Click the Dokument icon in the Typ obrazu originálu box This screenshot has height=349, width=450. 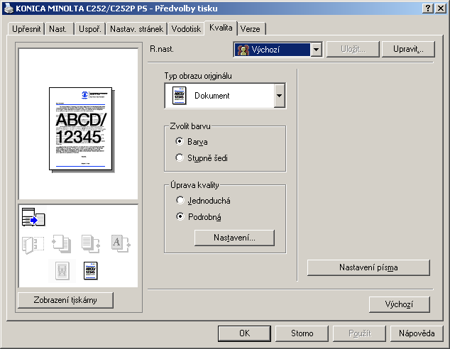click(x=179, y=96)
